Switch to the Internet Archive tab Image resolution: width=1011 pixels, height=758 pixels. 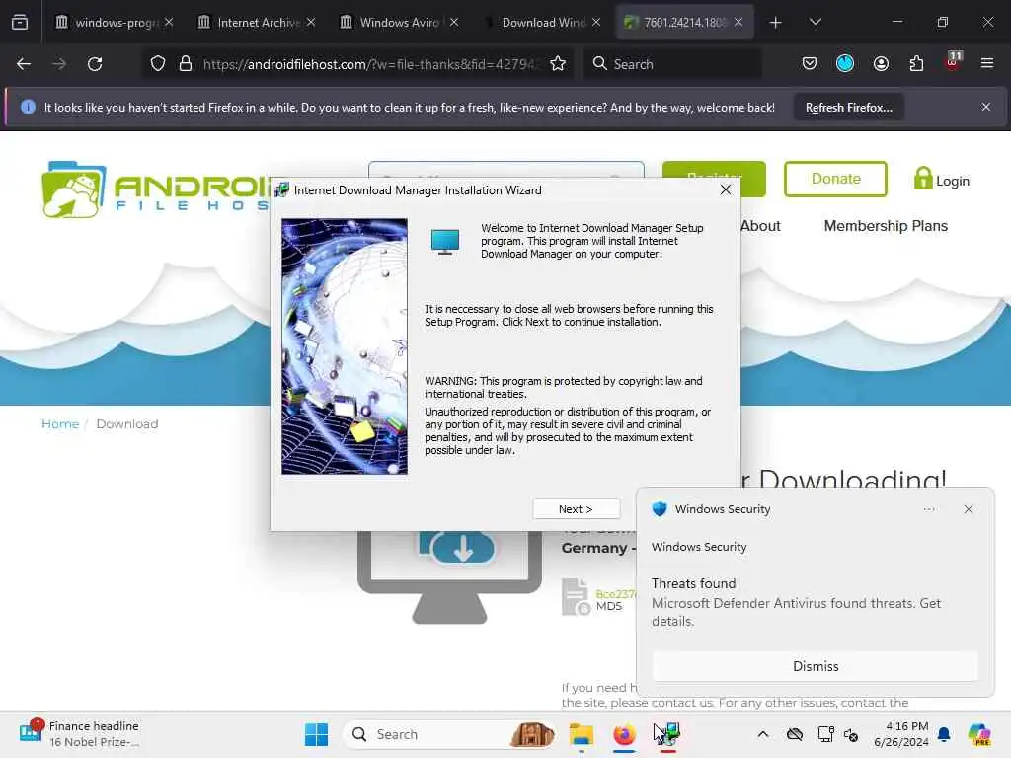pos(258,22)
